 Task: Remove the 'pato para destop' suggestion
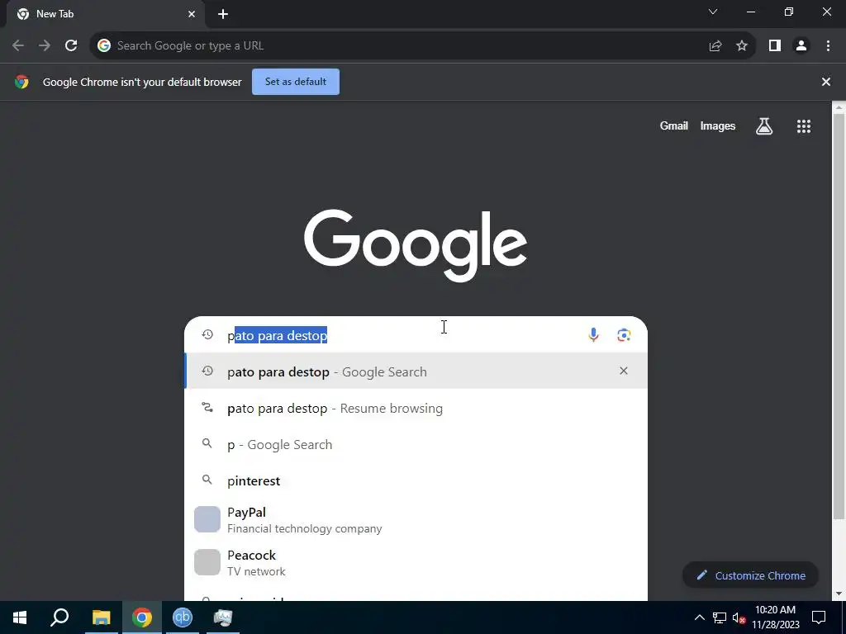[624, 371]
